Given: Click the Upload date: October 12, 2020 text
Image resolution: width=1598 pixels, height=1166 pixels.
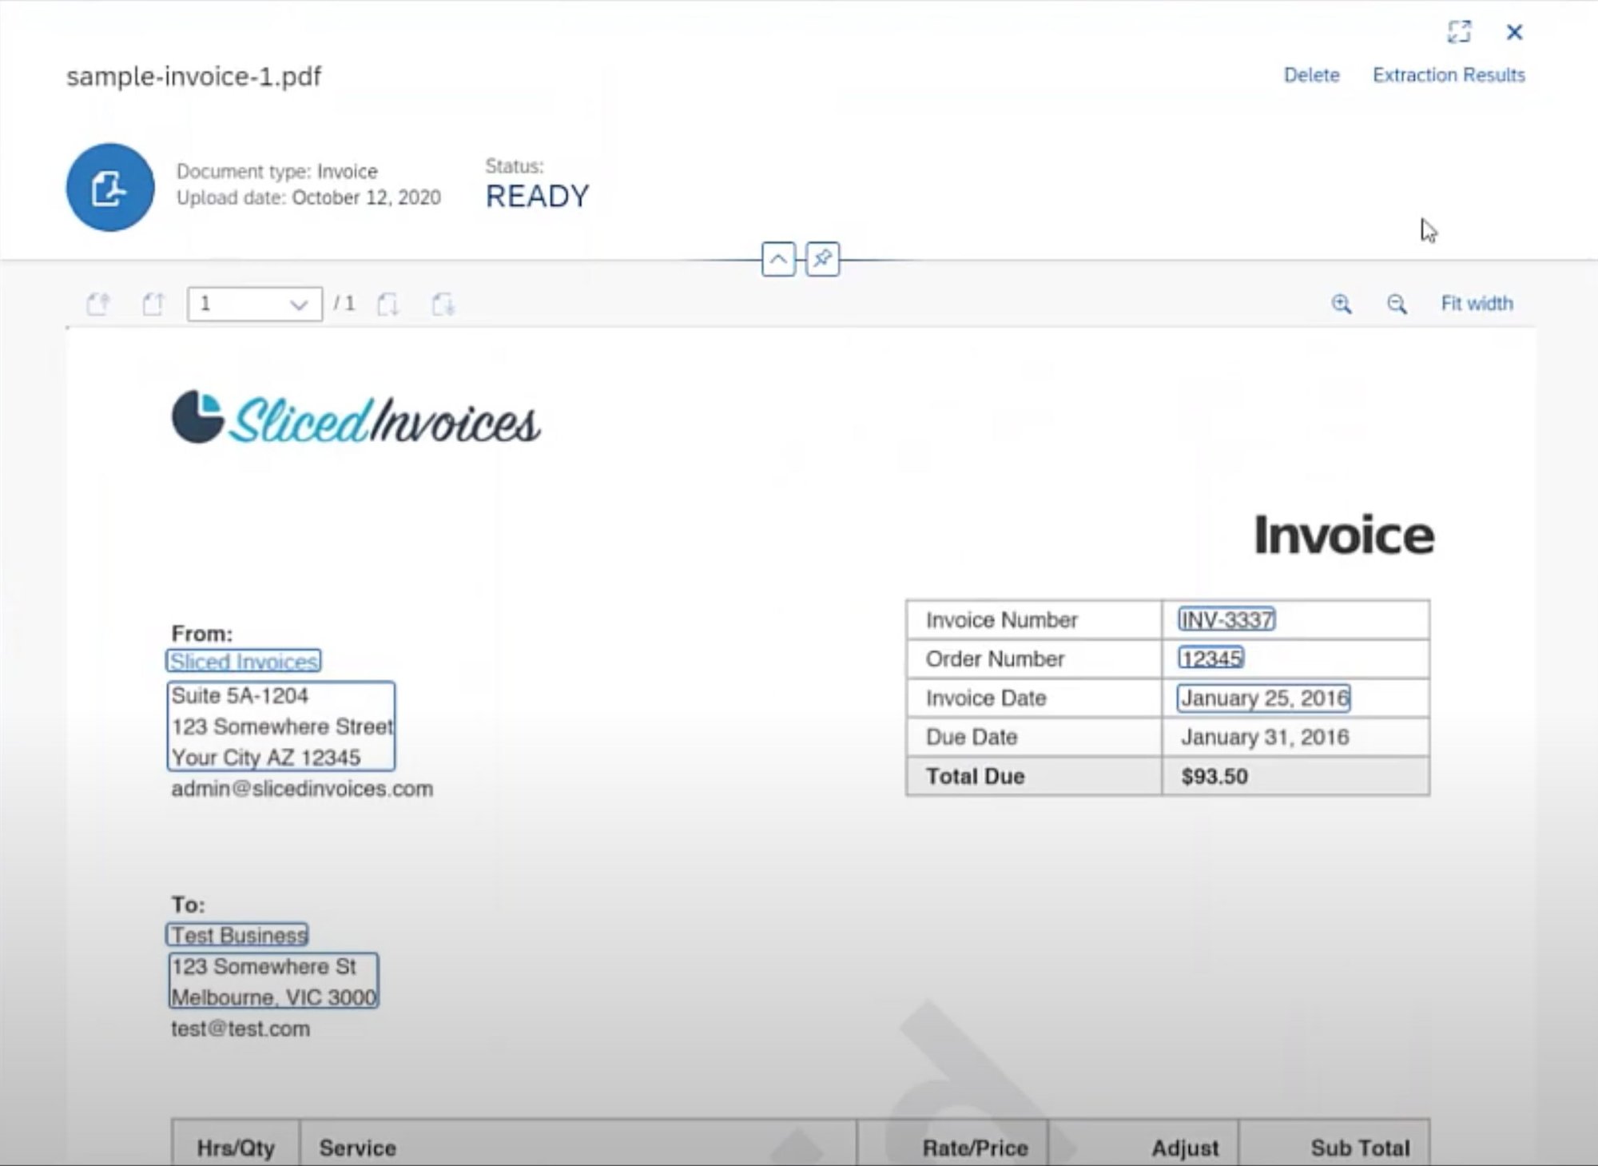Looking at the screenshot, I should pos(308,197).
